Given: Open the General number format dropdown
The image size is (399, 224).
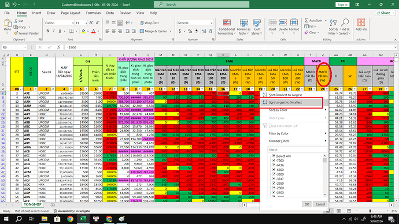Looking at the screenshot, I should [212, 23].
